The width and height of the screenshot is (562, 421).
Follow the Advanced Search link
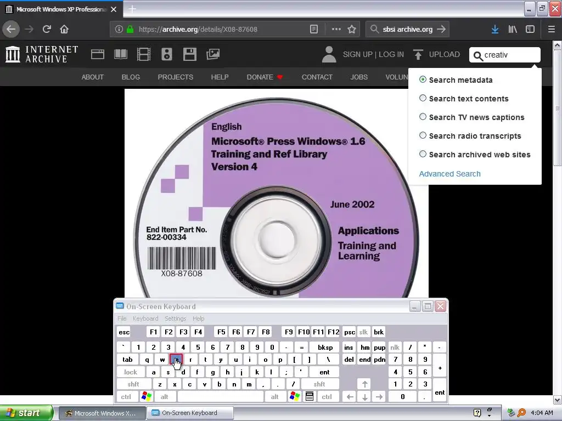pos(449,174)
